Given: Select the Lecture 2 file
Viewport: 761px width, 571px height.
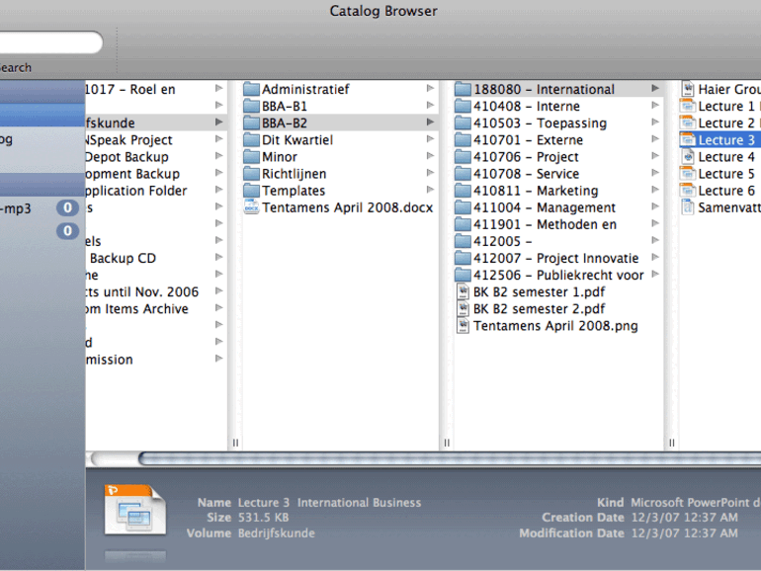Looking at the screenshot, I should click(x=720, y=122).
